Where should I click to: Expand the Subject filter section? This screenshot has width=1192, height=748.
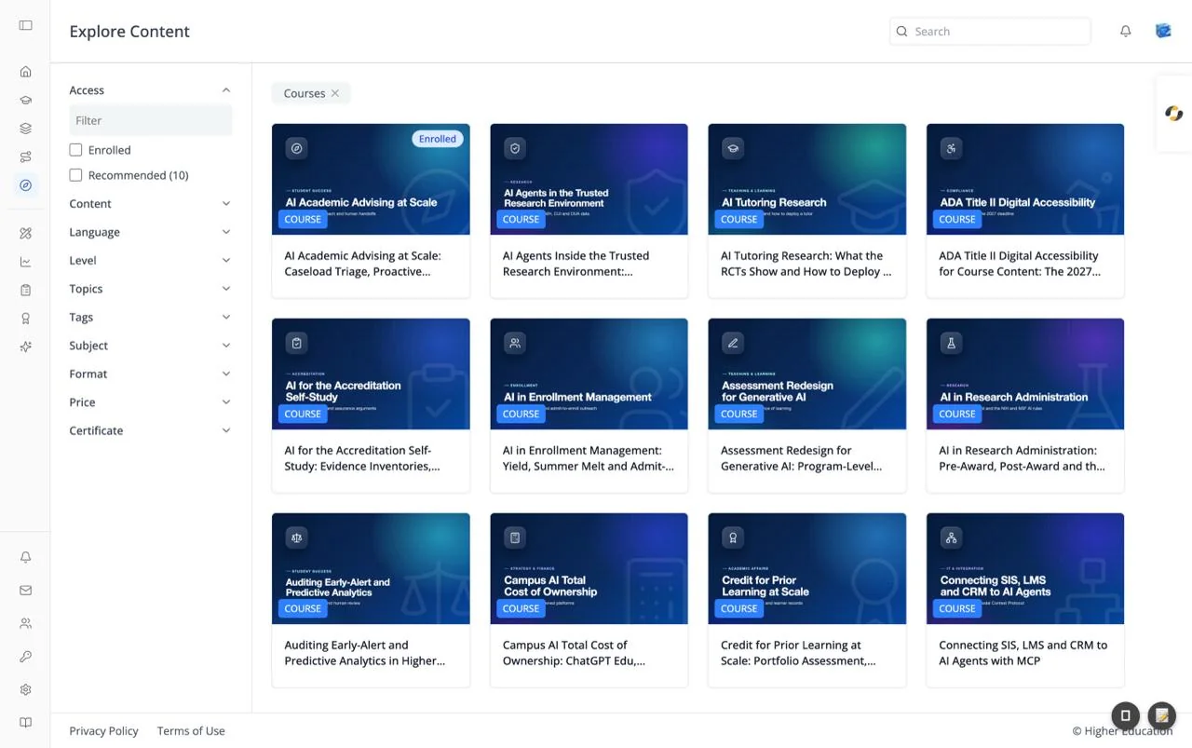(150, 346)
